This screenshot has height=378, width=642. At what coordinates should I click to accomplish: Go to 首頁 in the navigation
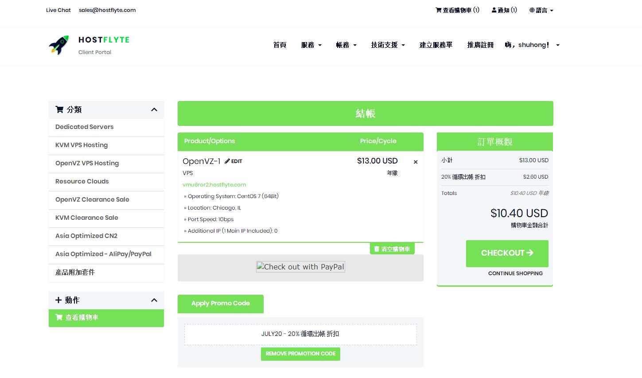(280, 45)
